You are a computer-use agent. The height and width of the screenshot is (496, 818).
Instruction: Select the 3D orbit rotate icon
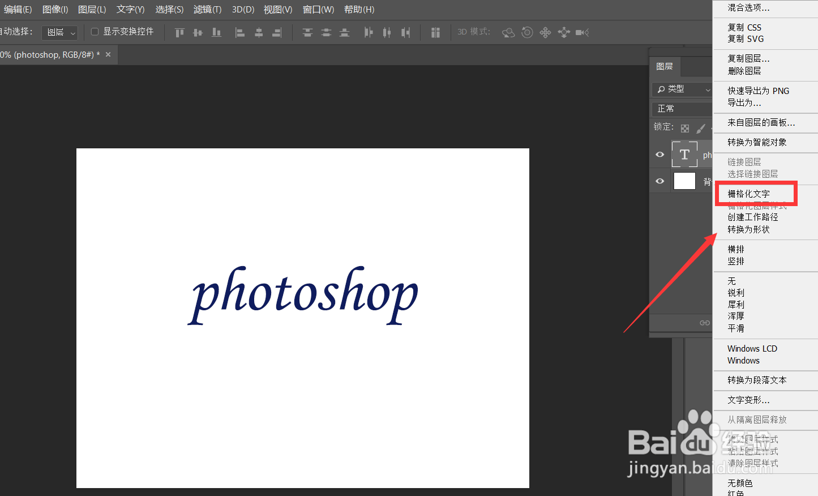tap(508, 33)
